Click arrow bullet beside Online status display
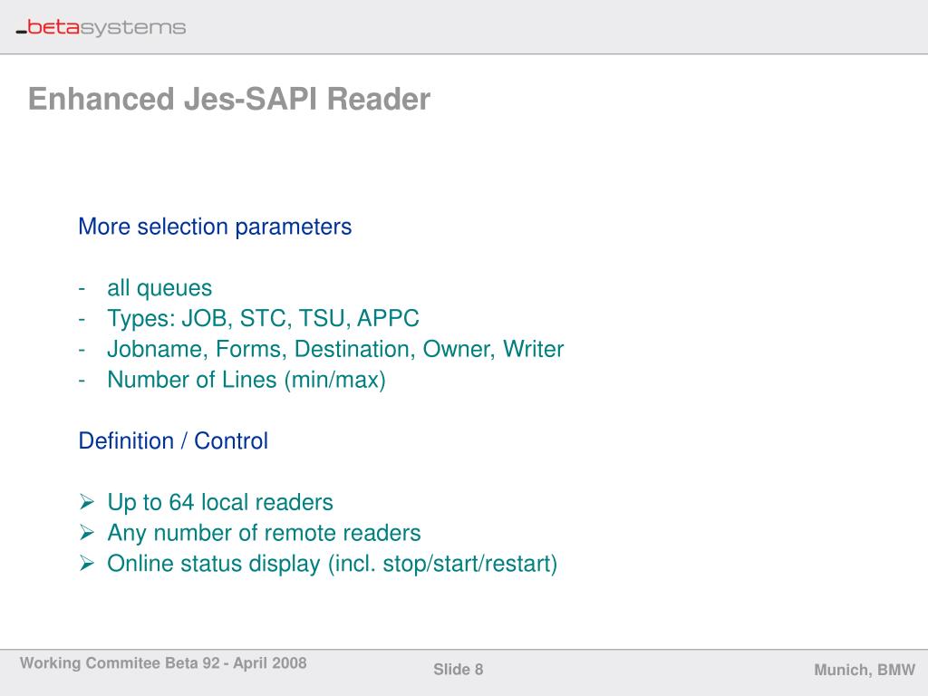This screenshot has width=928, height=696. [87, 564]
